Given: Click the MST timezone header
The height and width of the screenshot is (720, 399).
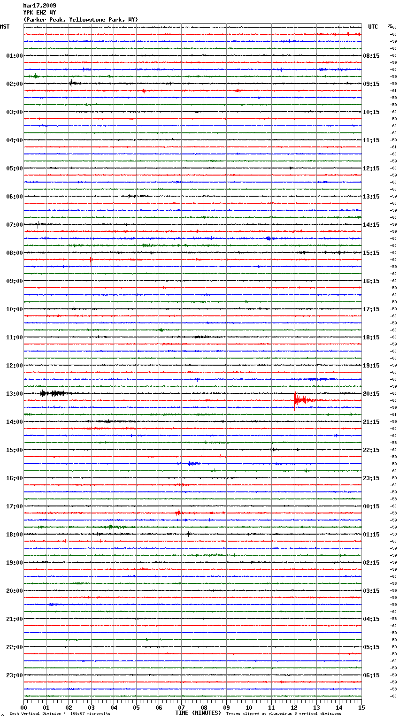Looking at the screenshot, I should click(x=5, y=27).
